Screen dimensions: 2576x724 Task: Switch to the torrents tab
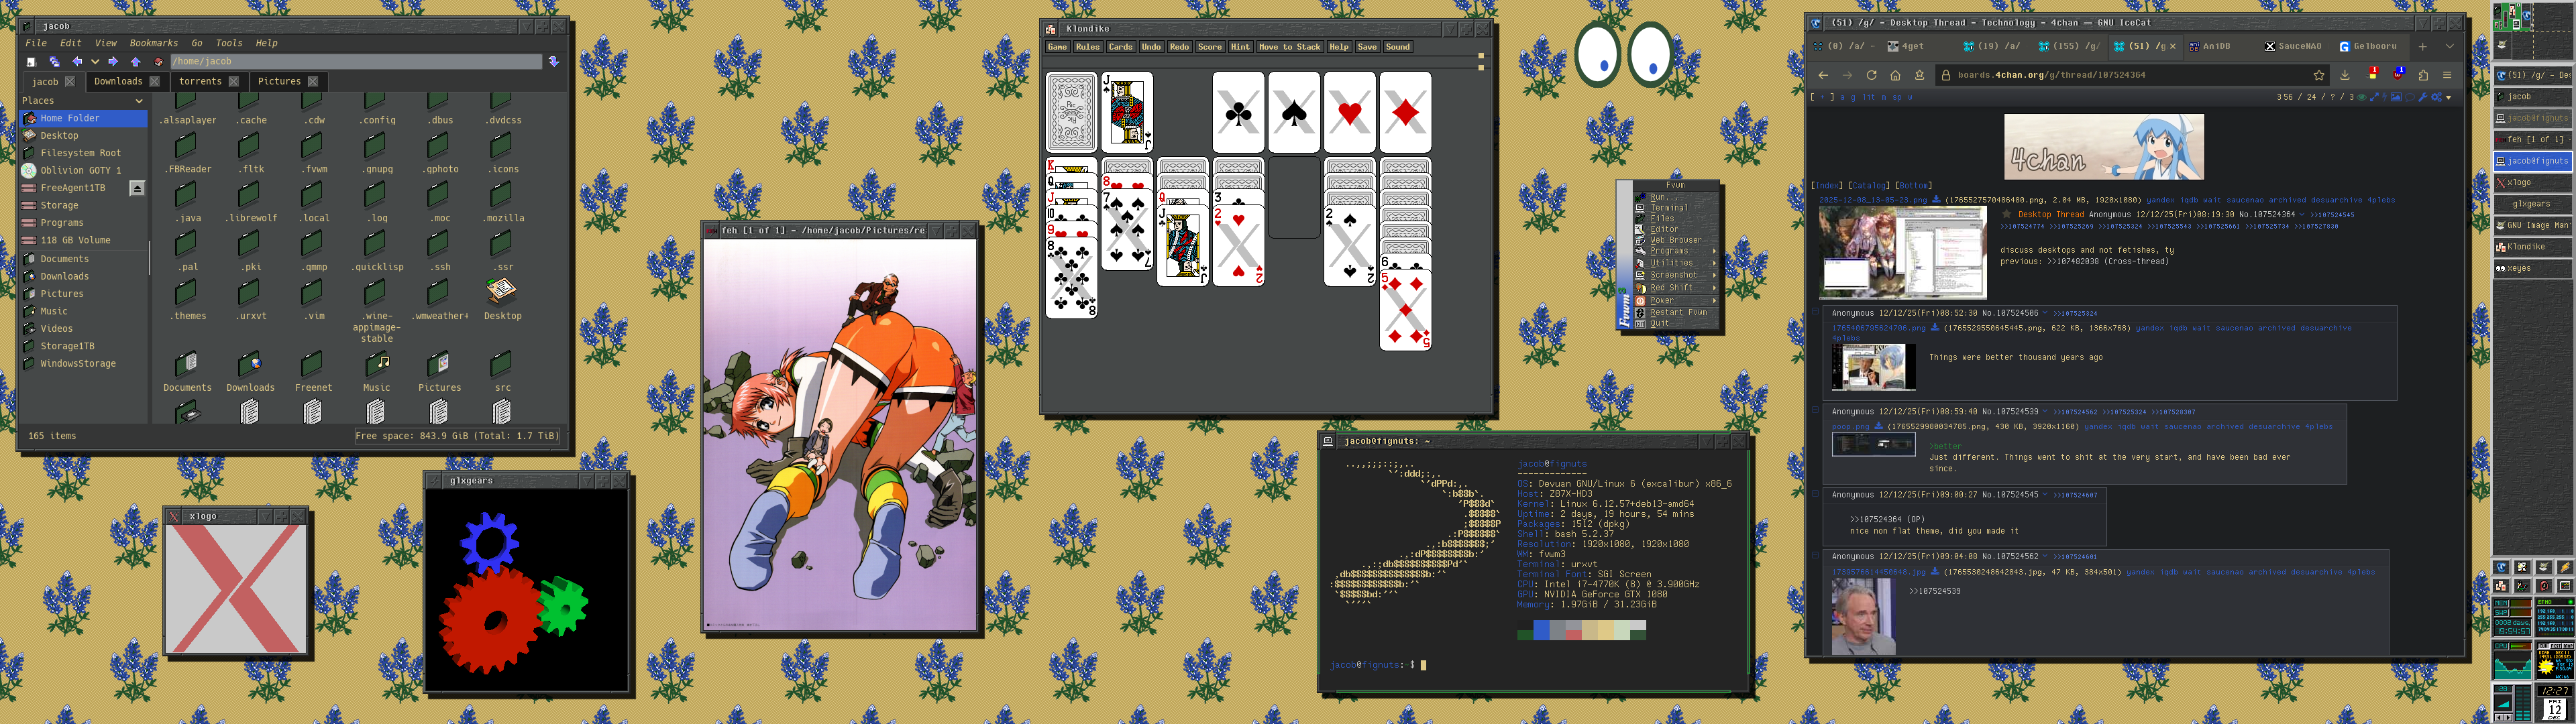[200, 81]
